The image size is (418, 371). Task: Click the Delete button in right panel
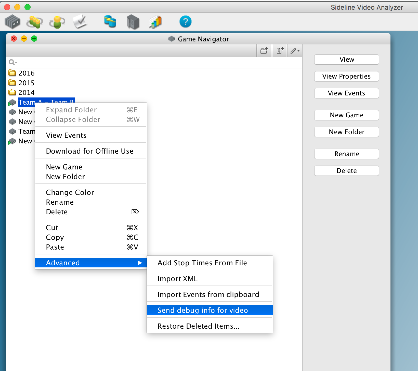pyautogui.click(x=347, y=171)
